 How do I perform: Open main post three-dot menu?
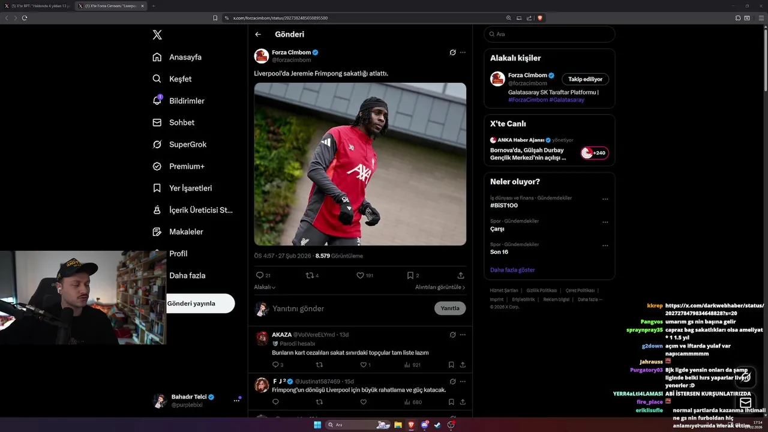click(x=463, y=52)
